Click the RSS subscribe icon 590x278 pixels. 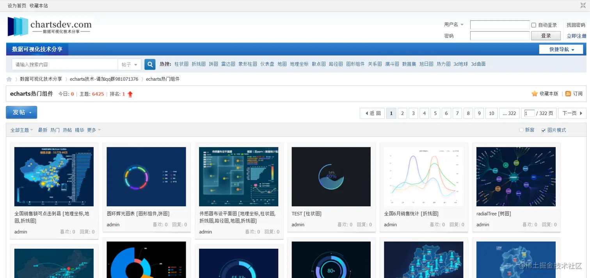click(x=568, y=94)
